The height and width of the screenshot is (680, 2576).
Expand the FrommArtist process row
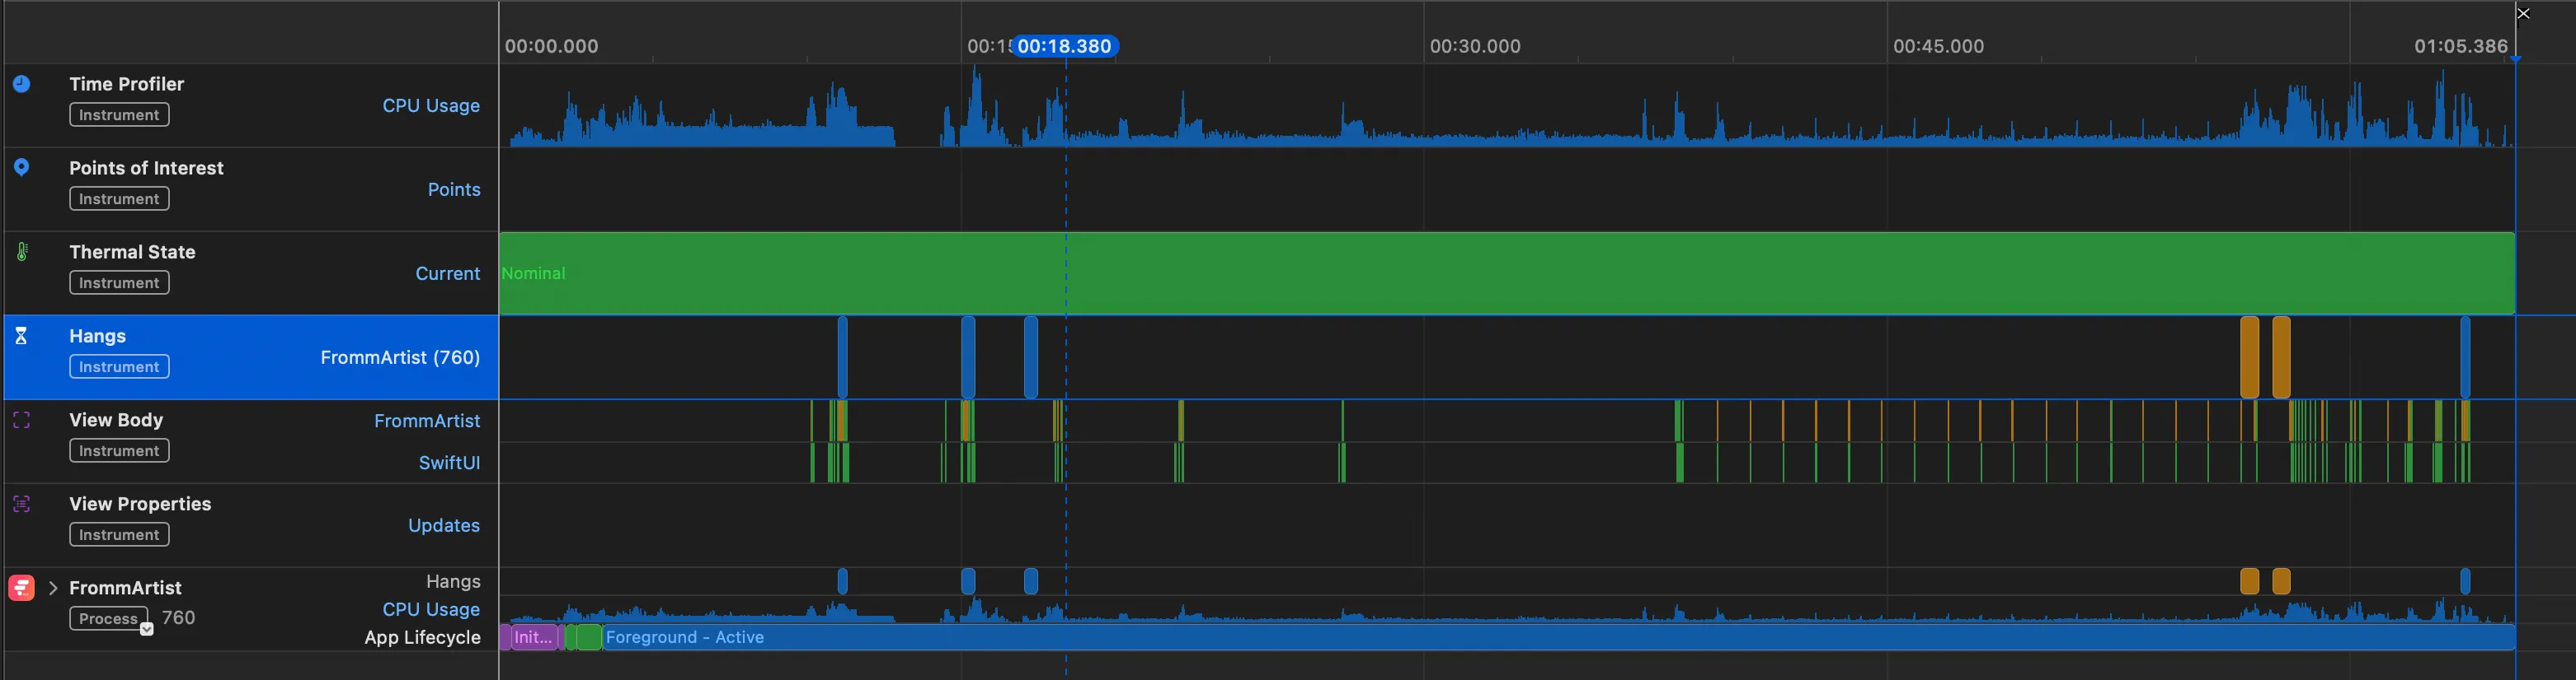53,588
